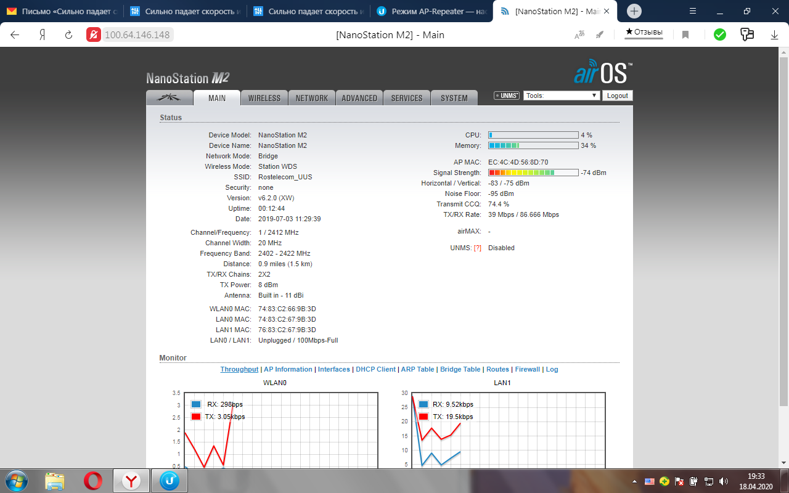Switch to the Письмо mail browser tab

pyautogui.click(x=62, y=11)
